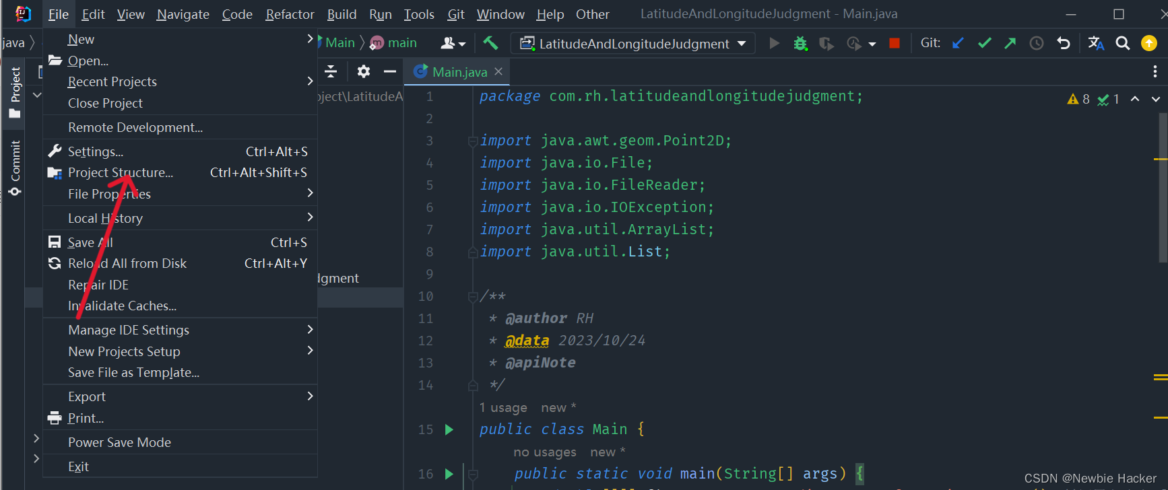Click Save File as Template
1168x490 pixels.
pyautogui.click(x=180, y=372)
